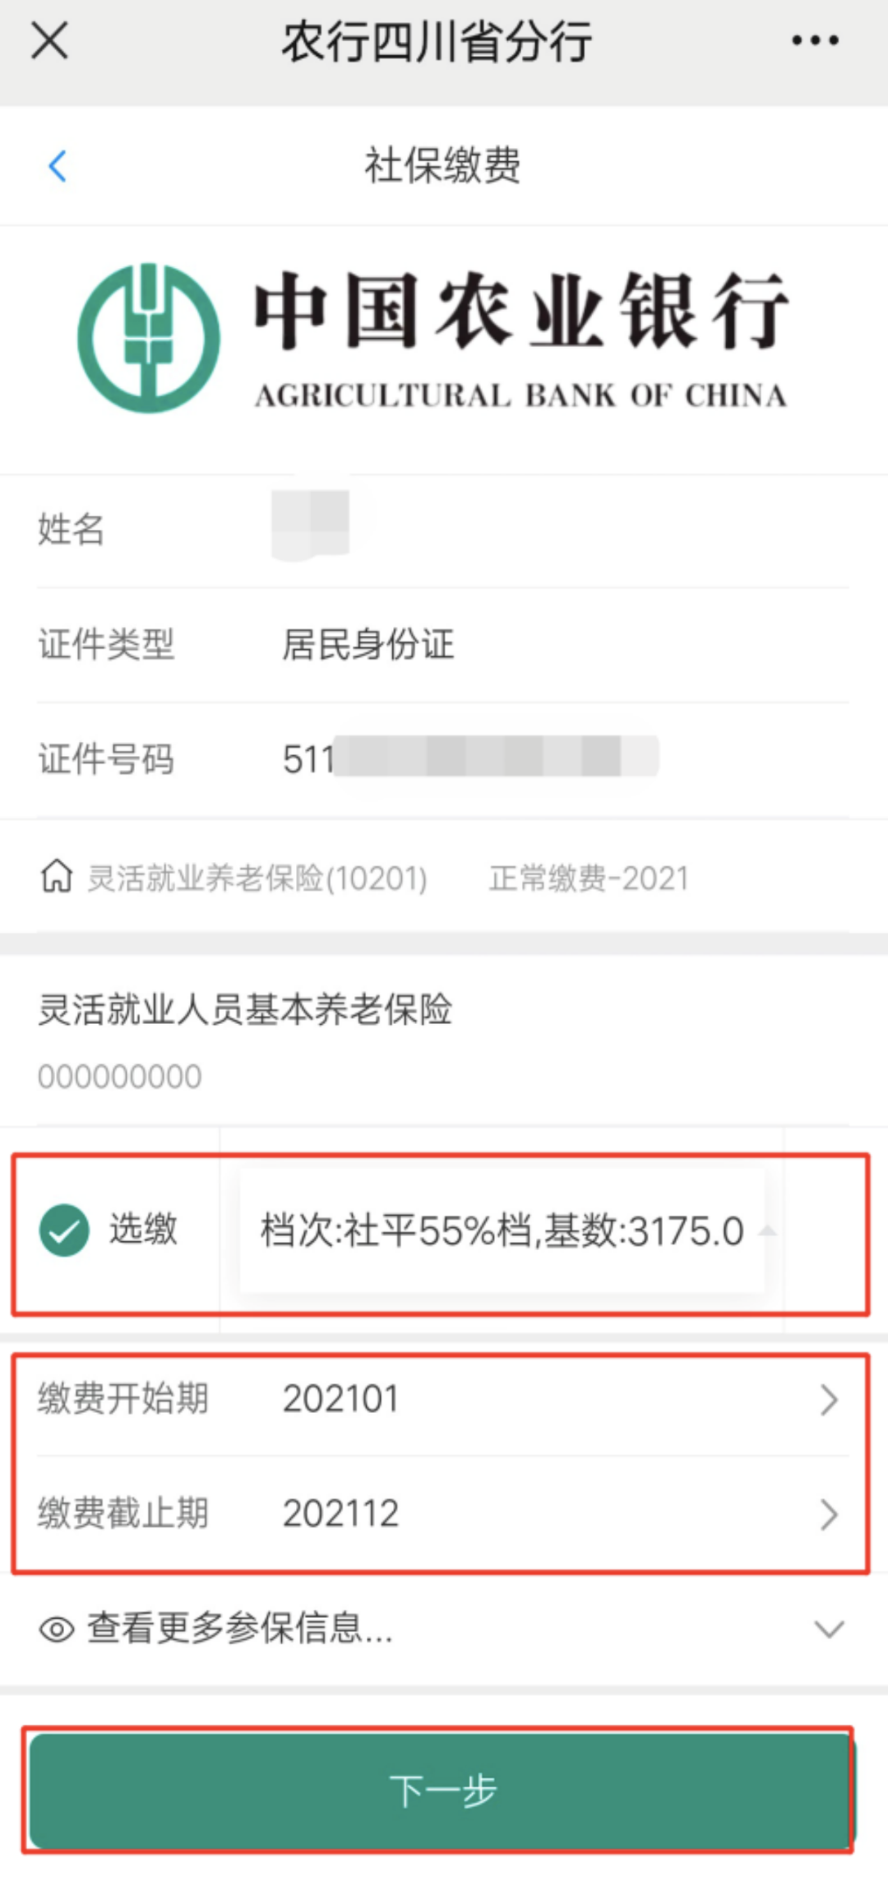Tap the Agricultural Bank of China logo
The image size is (888, 1886).
click(x=433, y=338)
